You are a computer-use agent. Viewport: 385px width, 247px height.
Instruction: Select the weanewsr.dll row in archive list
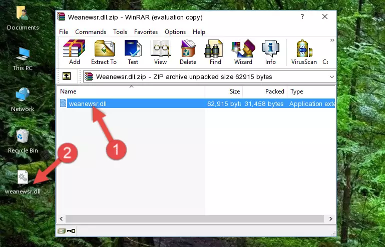pyautogui.click(x=196, y=103)
